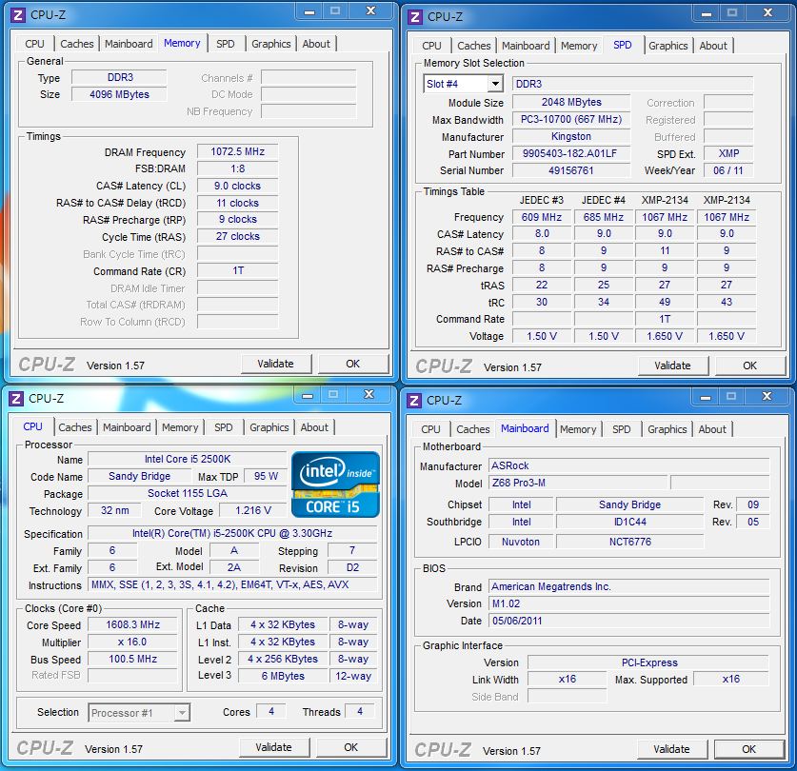Select the Max Bandwidth value PC3-10700 (667 MHz)
This screenshot has width=797, height=771.
(x=571, y=119)
